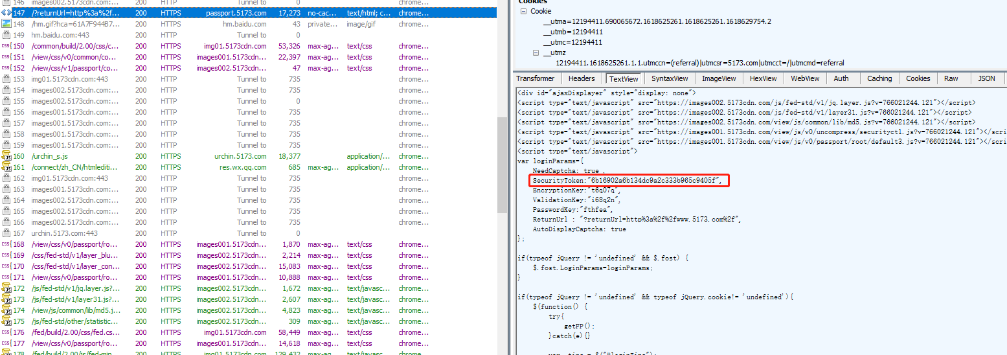Image resolution: width=1007 pixels, height=355 pixels.
Task: Click host passport.5173.com in session 147
Action: (x=236, y=13)
